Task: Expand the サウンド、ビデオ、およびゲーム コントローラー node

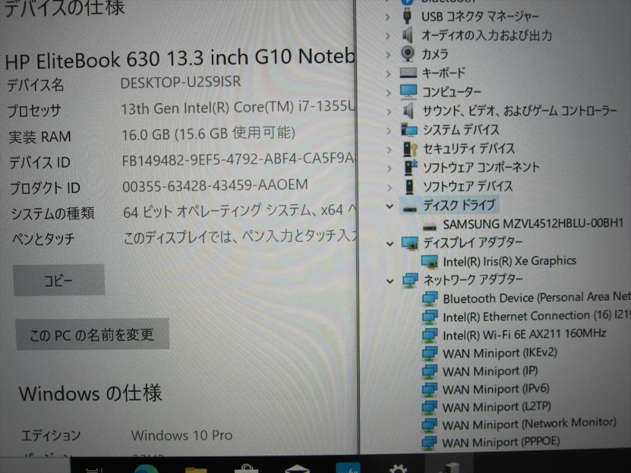Action: (389, 112)
